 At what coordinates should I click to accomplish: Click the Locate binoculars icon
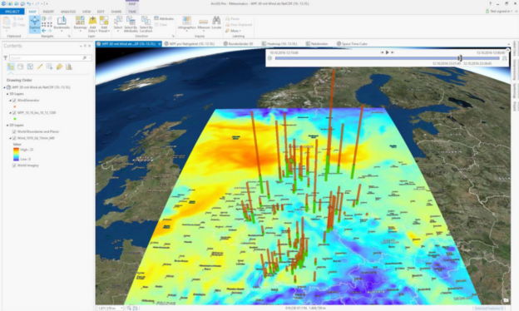tap(216, 21)
